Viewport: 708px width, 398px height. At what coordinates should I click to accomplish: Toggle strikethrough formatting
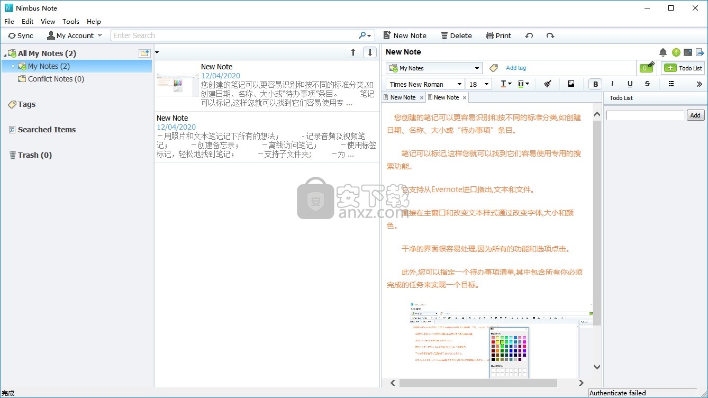point(647,84)
